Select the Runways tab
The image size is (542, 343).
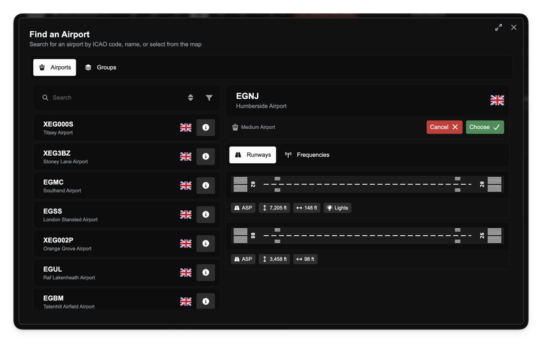(253, 155)
